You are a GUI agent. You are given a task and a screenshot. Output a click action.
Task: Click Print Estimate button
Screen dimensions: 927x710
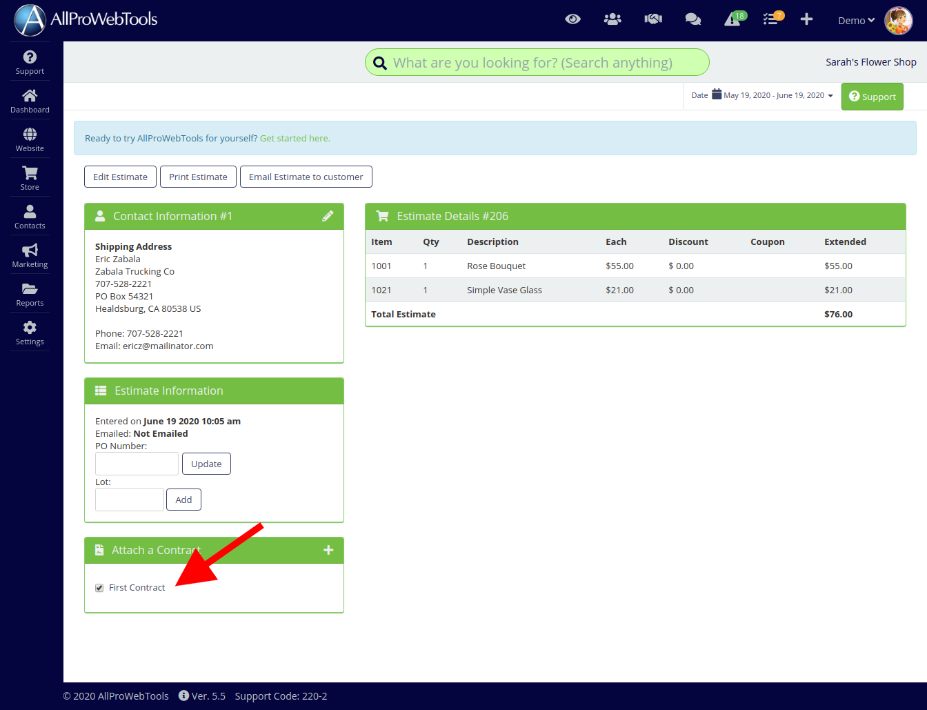198,177
